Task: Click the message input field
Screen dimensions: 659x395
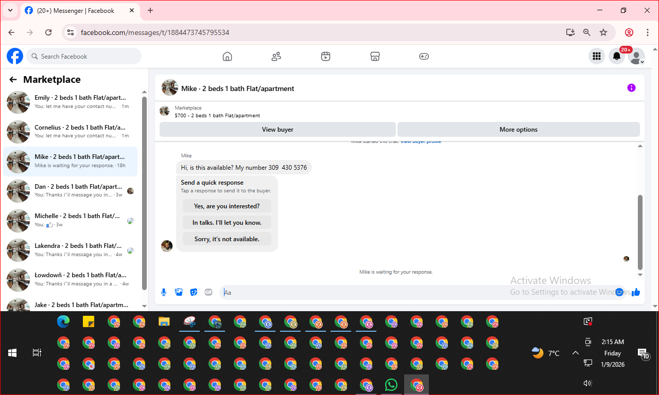Action: click(417, 292)
